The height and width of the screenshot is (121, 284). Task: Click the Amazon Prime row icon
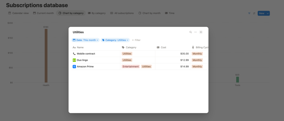pos(74,67)
